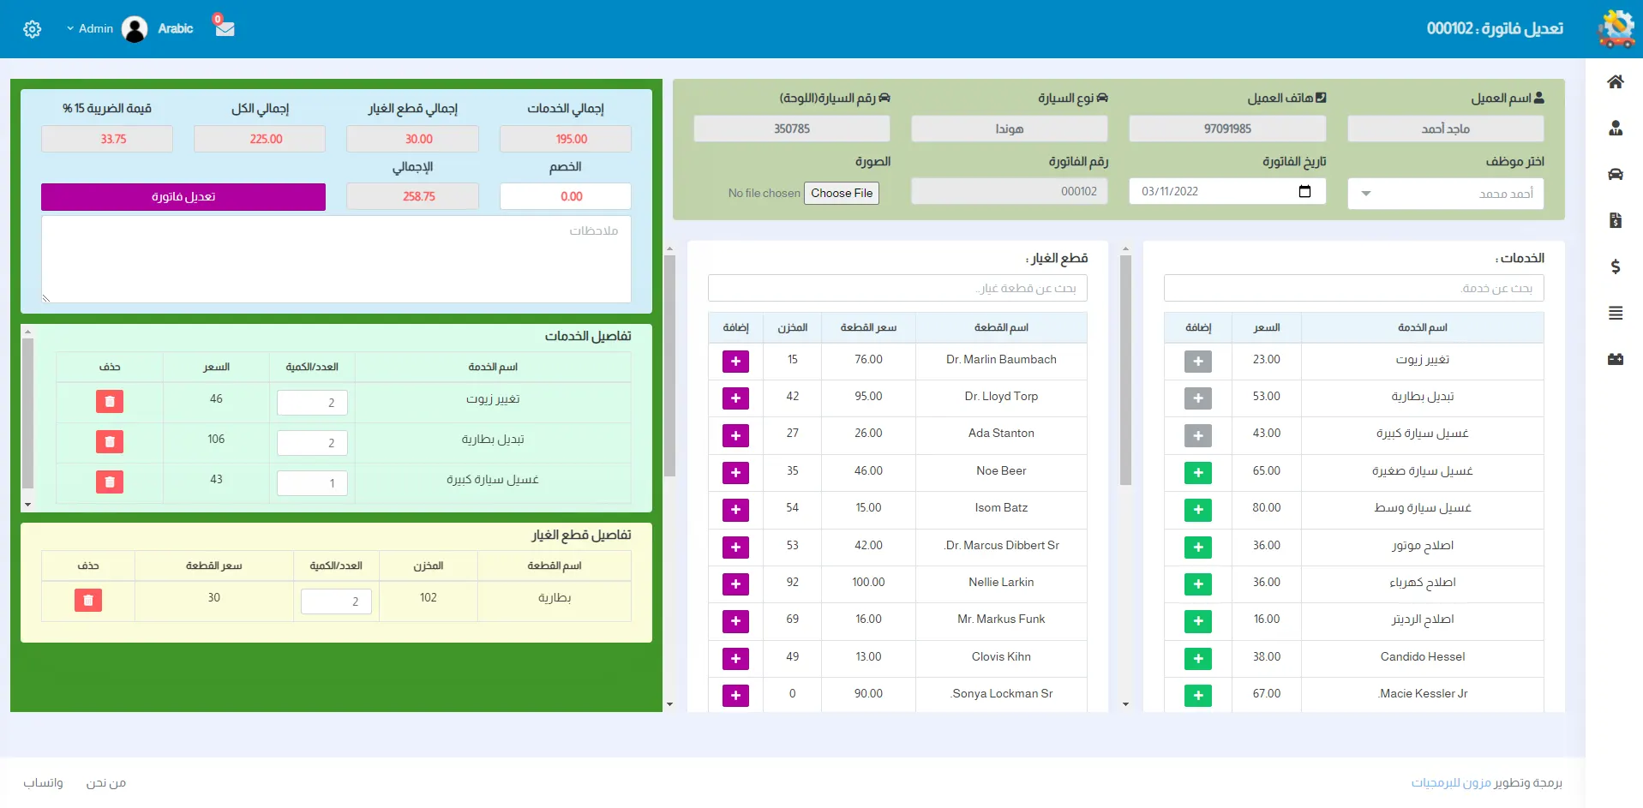Focus the spare parts search field
This screenshot has height=808, width=1643.
[897, 289]
